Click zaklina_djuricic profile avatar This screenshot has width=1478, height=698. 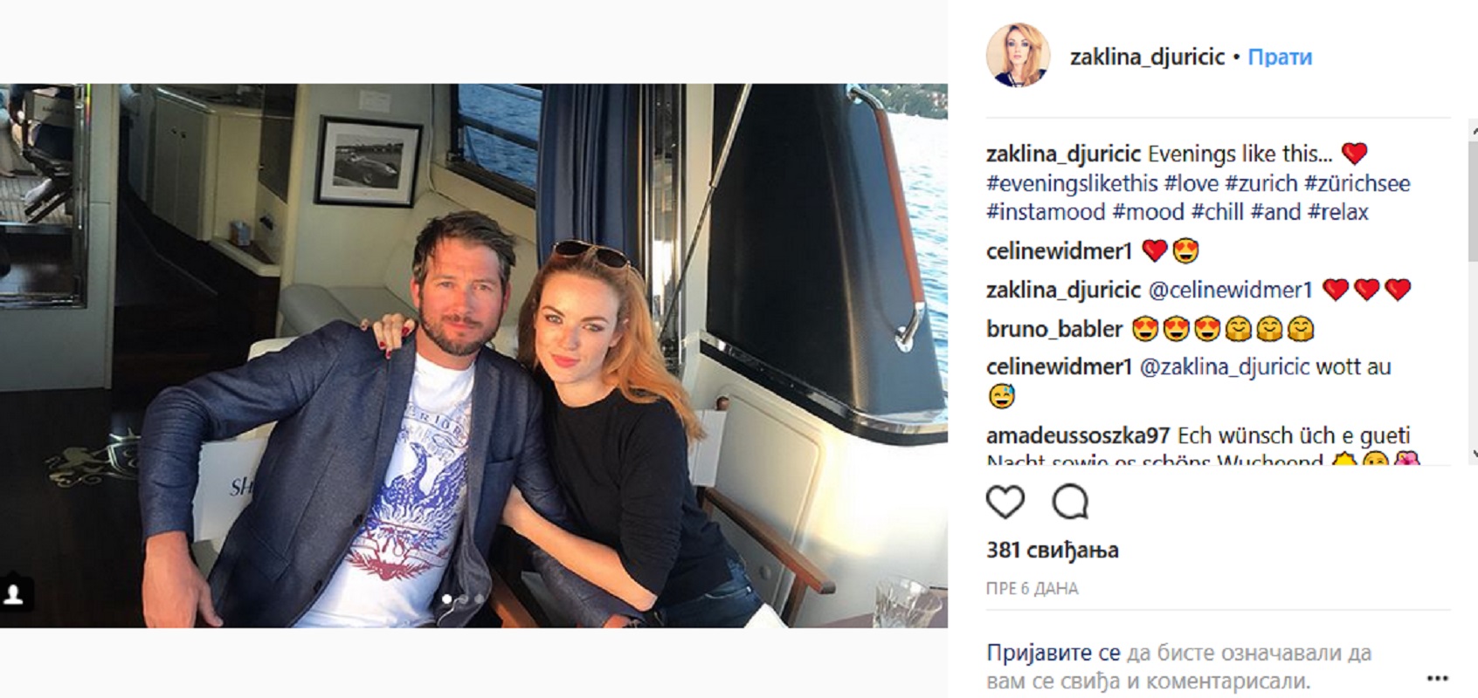click(x=1018, y=56)
